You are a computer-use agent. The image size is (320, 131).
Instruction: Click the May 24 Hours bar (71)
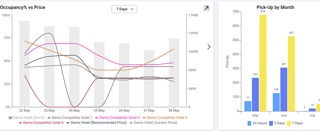pos(248,106)
